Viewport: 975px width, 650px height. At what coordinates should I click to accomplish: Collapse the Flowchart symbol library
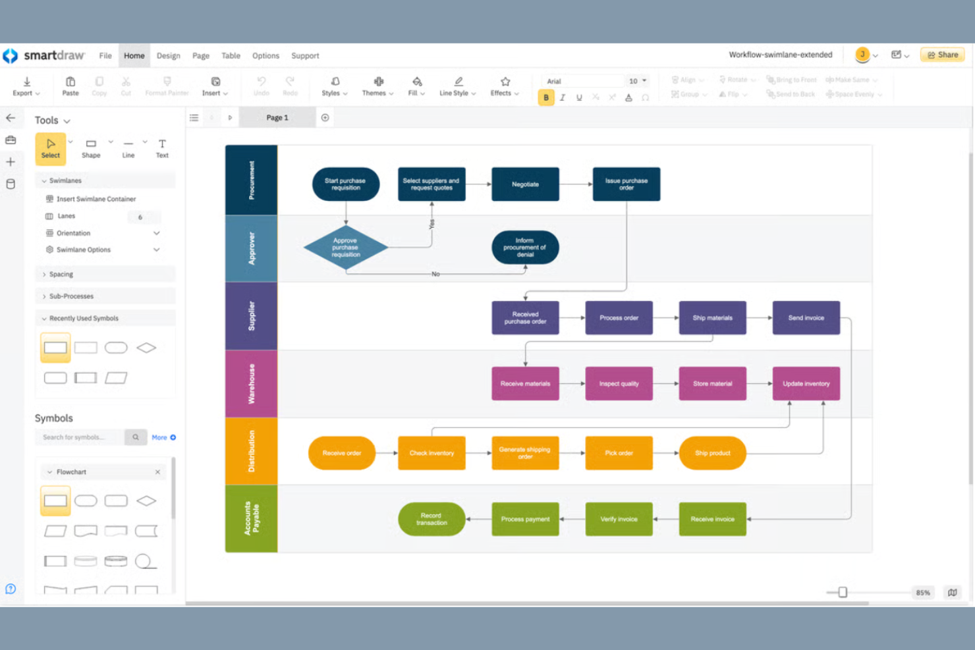coord(49,472)
